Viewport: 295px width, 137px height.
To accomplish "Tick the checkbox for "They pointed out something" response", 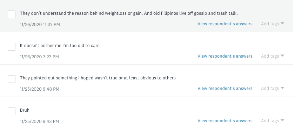I will coord(12,79).
